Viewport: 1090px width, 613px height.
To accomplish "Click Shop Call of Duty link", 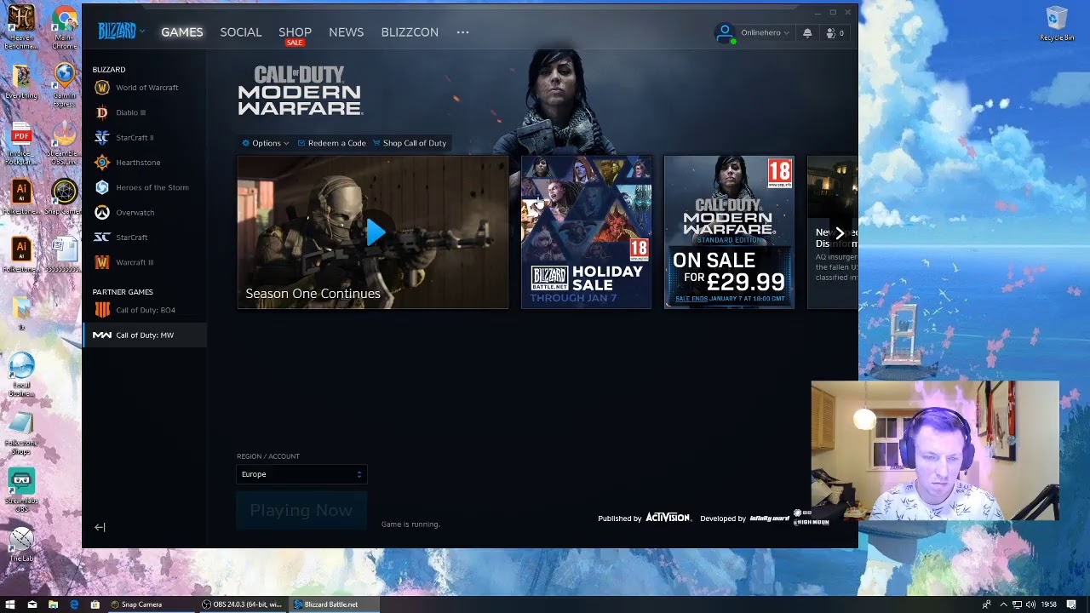I will click(410, 143).
